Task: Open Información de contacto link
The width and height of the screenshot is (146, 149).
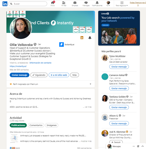Action: [41, 63]
